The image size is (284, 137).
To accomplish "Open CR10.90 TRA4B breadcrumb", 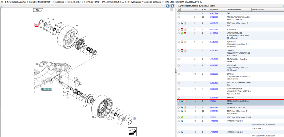I will [x=105, y=2].
